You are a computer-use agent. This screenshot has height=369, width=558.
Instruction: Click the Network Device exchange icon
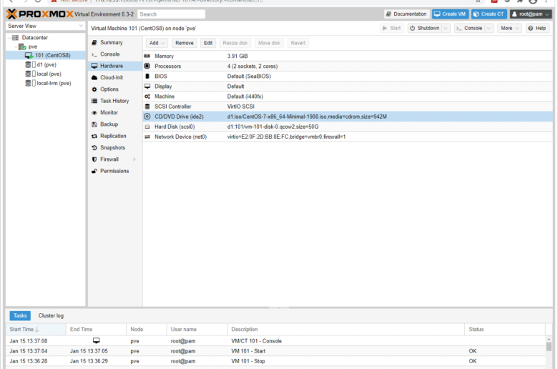point(147,137)
